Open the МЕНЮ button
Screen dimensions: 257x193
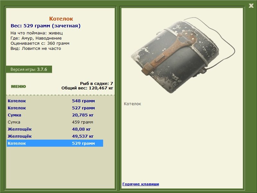pyautogui.click(x=18, y=87)
